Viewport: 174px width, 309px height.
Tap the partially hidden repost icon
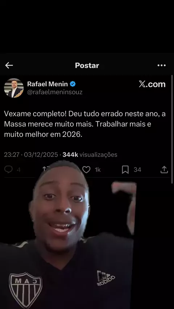(x=45, y=169)
